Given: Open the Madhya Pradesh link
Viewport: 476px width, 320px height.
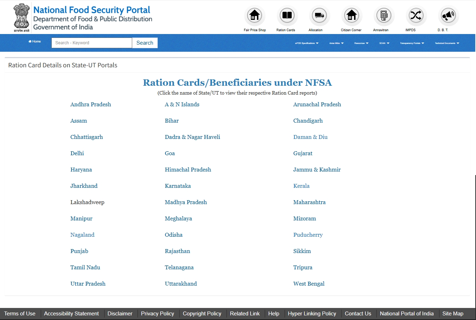Looking at the screenshot, I should 186,202.
